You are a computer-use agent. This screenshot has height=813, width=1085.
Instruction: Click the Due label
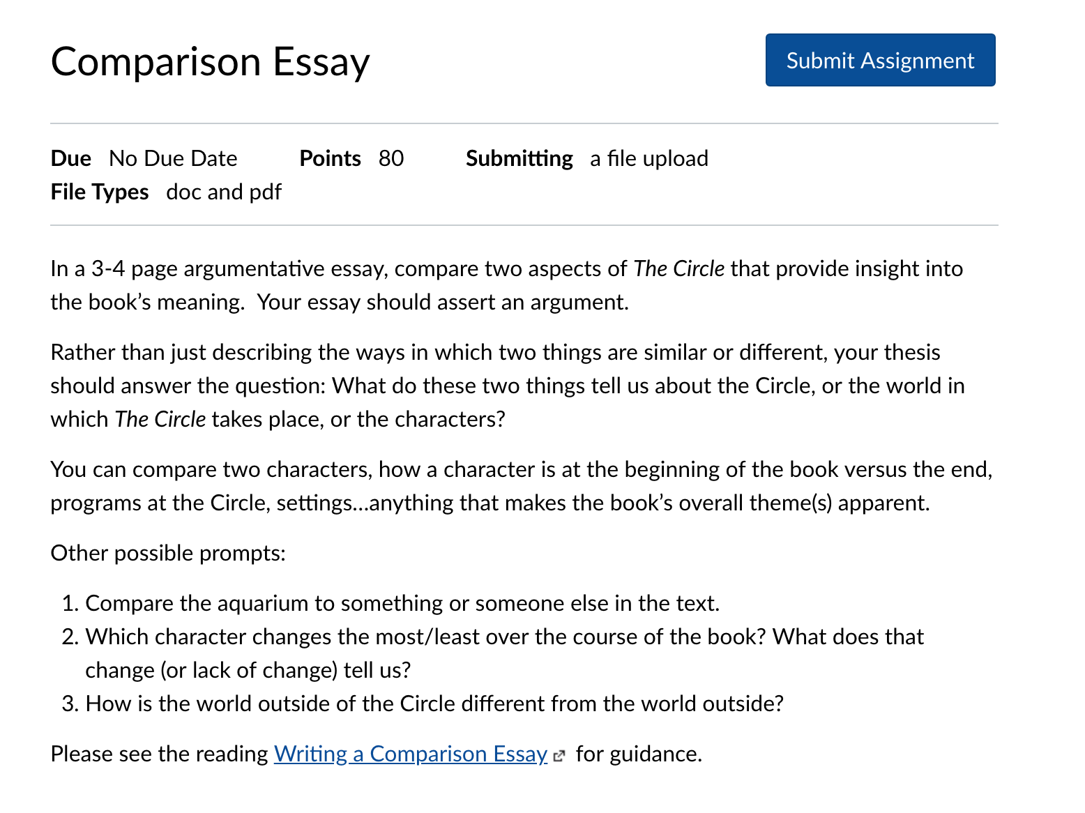coord(71,158)
